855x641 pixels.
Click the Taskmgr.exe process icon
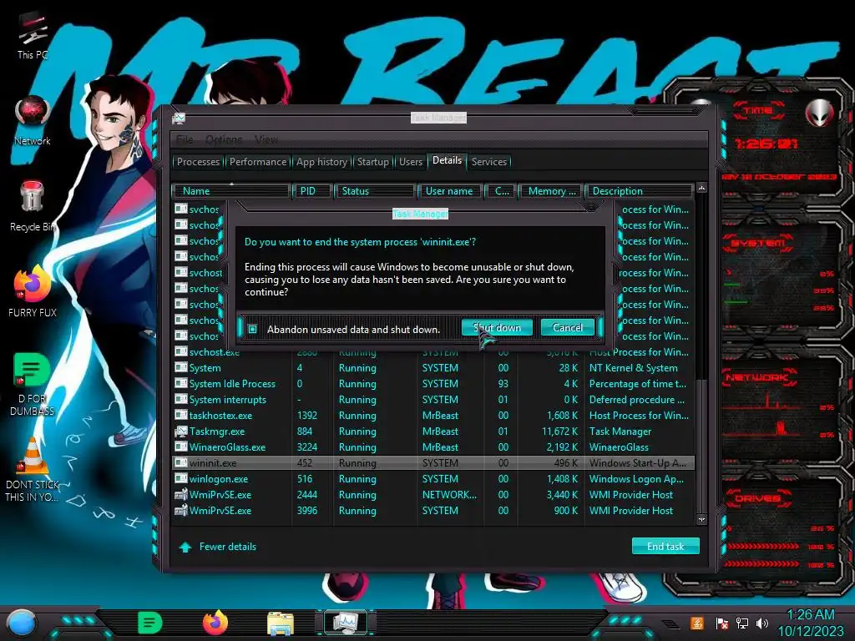[180, 432]
